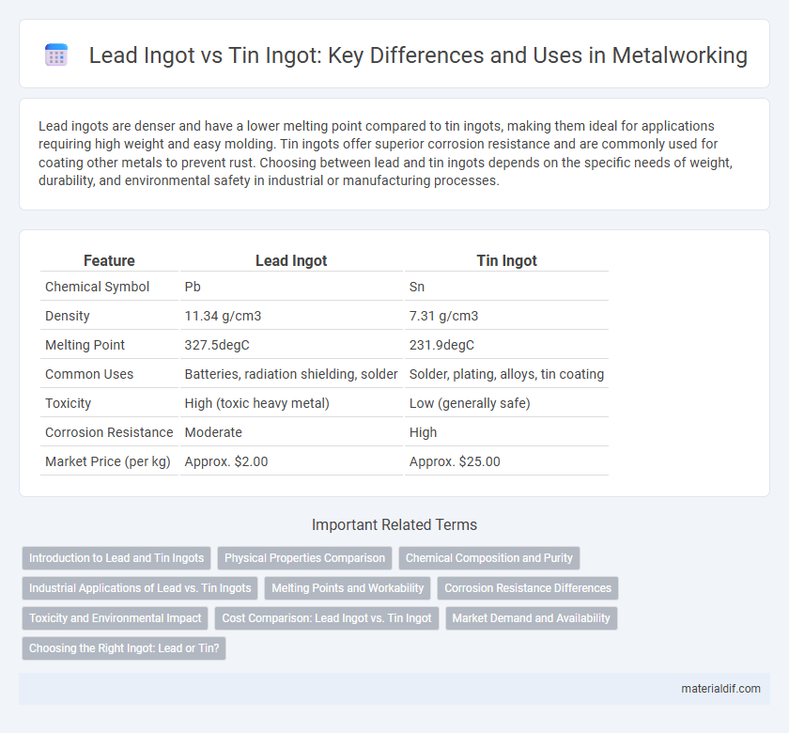Click the Corrosion Resistance row label
Screen dimensions: 789x733
click(x=109, y=433)
